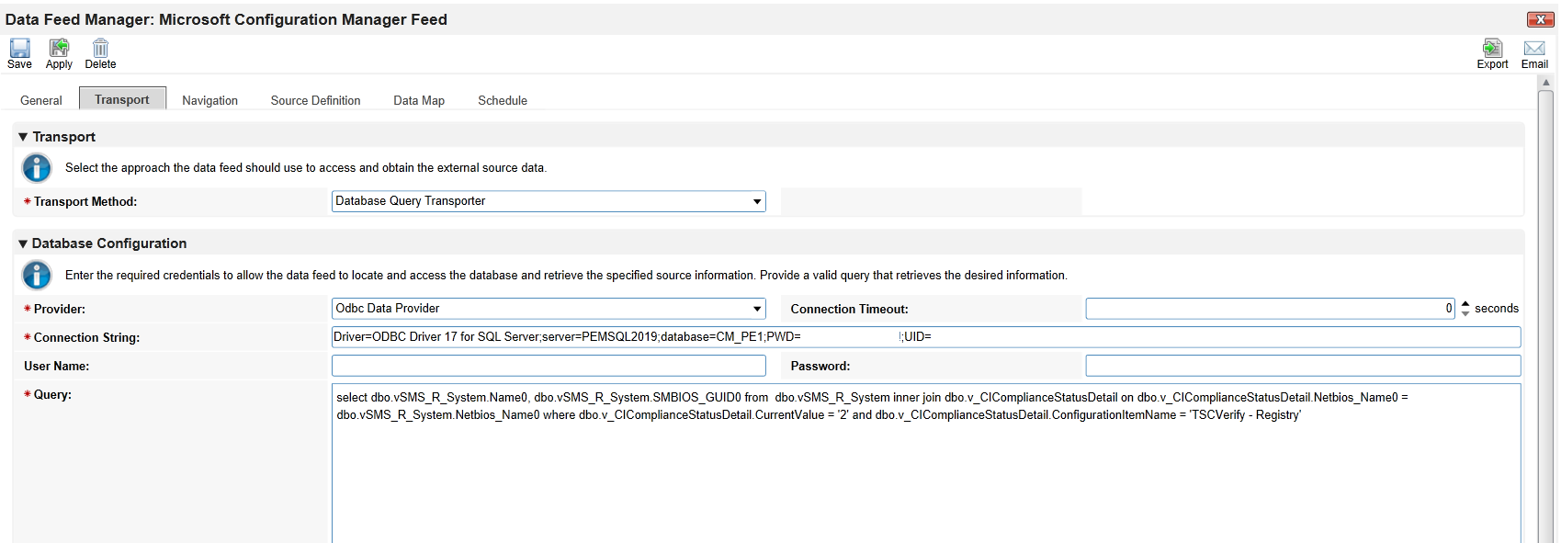Click the Connection Timeout input field
The width and height of the screenshot is (1561, 543).
point(1270,309)
